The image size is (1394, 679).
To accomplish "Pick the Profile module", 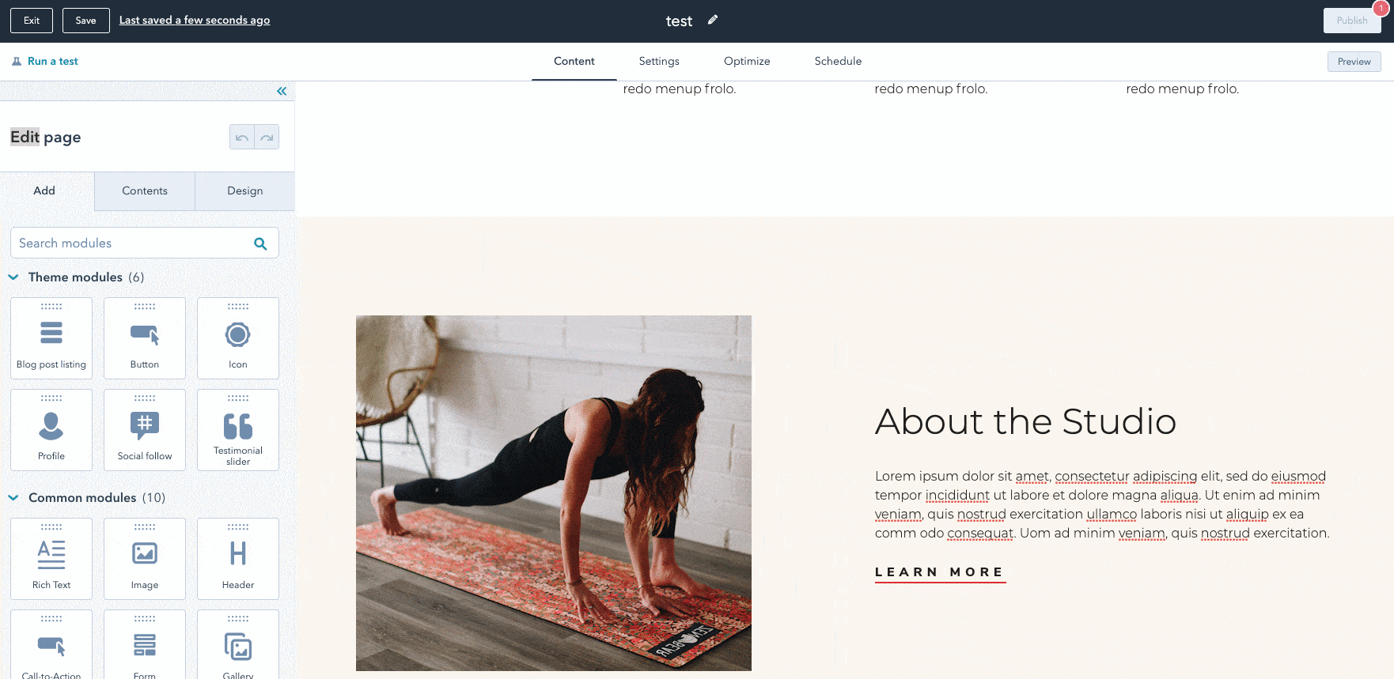I will click(51, 430).
